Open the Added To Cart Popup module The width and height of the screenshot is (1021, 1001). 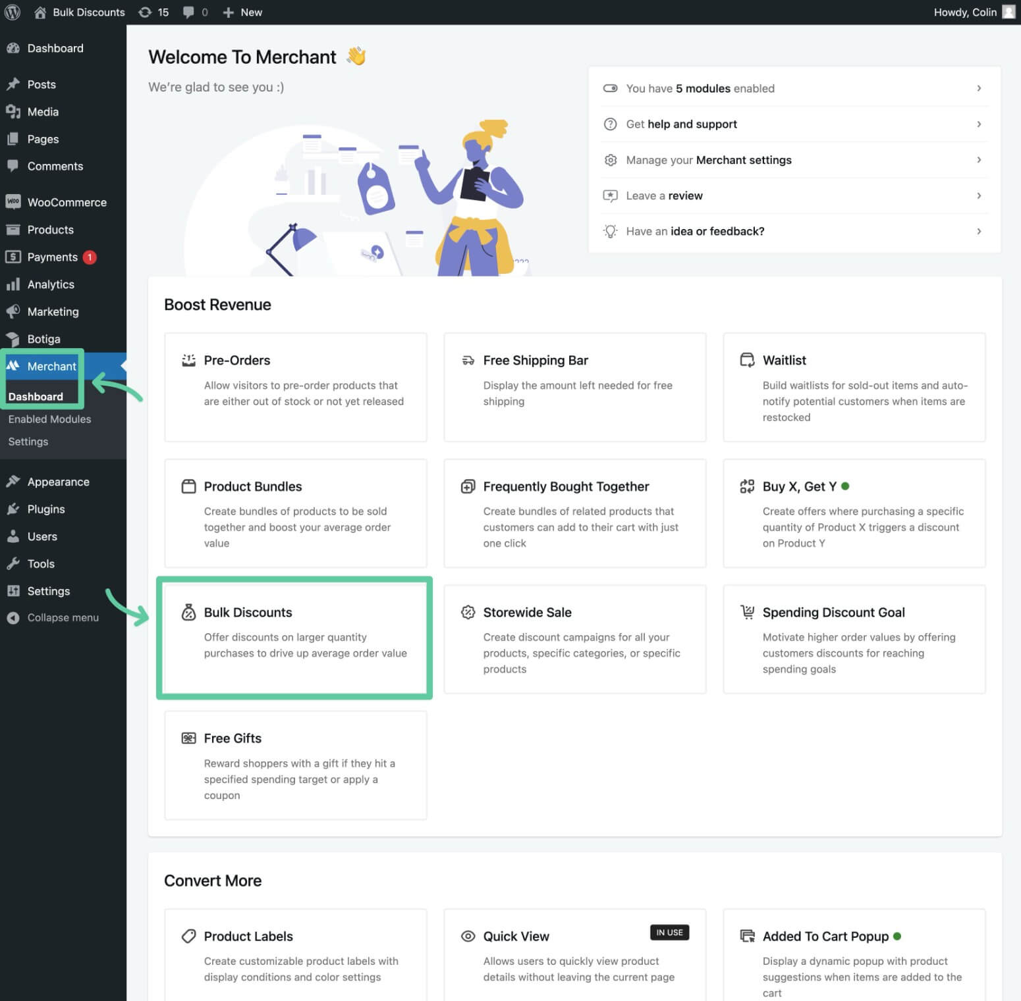click(854, 956)
